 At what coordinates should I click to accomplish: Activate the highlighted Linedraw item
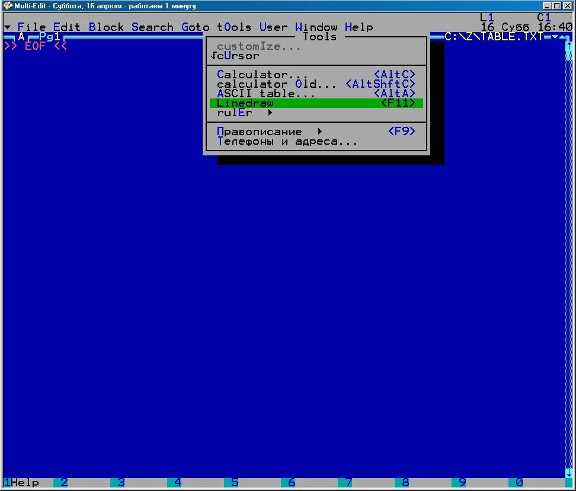(316, 103)
